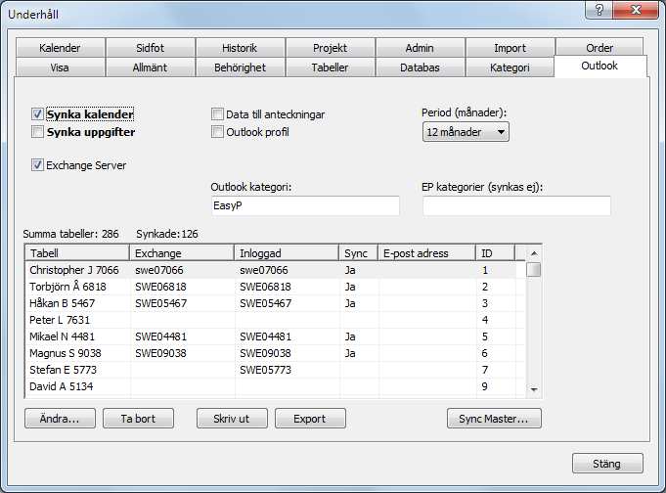Select the Order tab

click(x=599, y=48)
